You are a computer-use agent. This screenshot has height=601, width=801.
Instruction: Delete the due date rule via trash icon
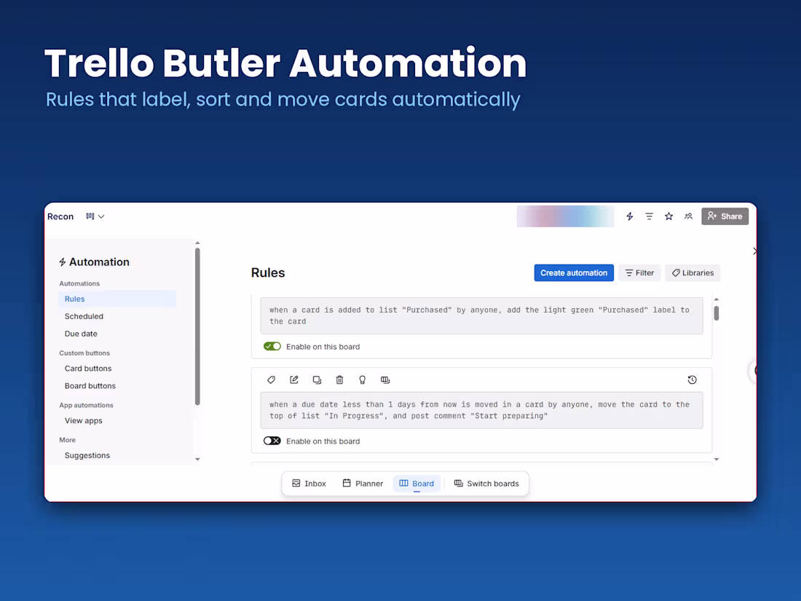point(339,380)
